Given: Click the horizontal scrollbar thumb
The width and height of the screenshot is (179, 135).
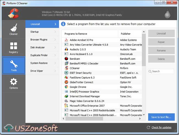Looking at the screenshot, I should pyautogui.click(x=84, y=118).
